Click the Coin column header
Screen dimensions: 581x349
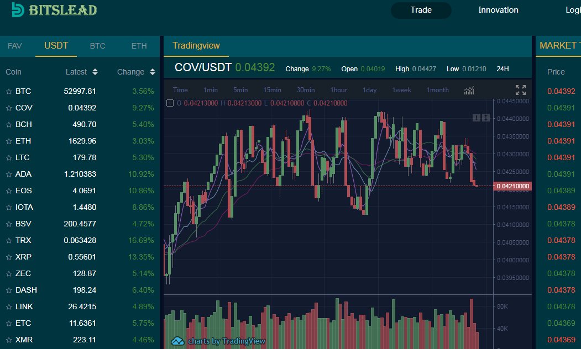pyautogui.click(x=13, y=72)
